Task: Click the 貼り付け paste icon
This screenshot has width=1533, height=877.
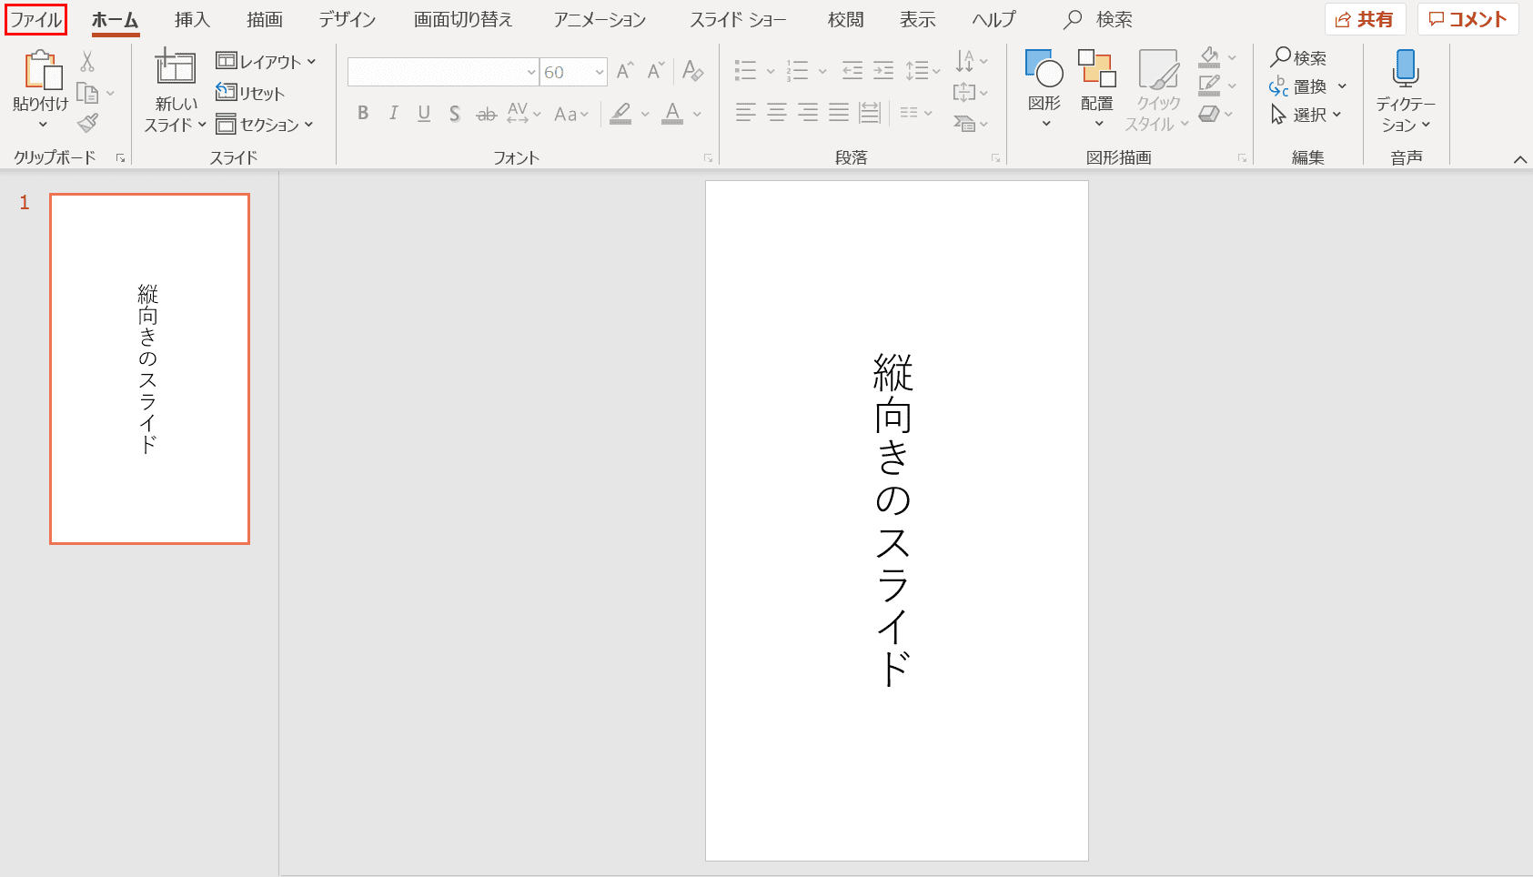Action: point(42,71)
